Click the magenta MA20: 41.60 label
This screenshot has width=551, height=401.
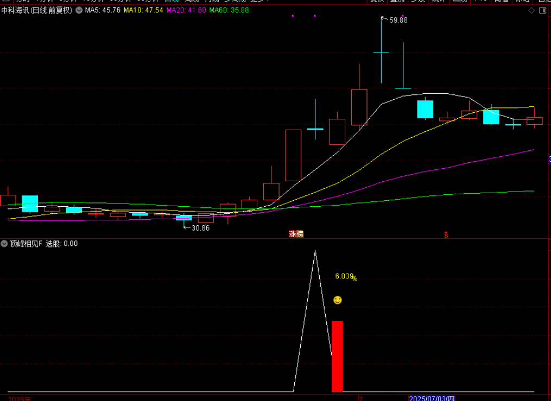click(x=186, y=10)
